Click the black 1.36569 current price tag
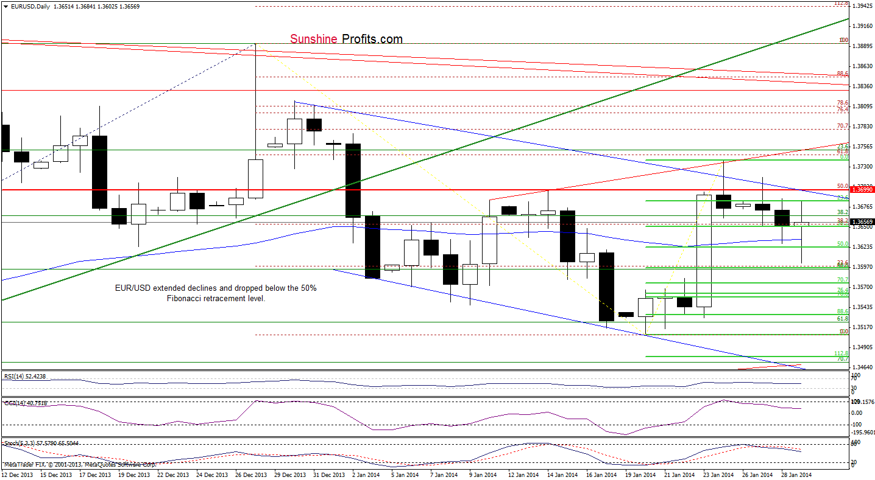Image resolution: width=875 pixels, height=480 pixels. click(863, 221)
